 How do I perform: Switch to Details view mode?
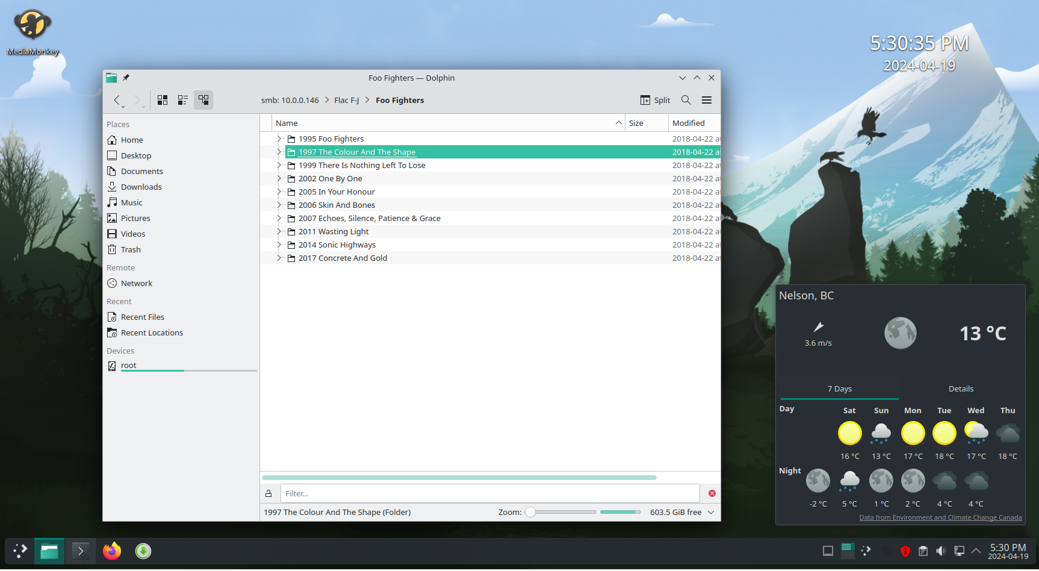pyautogui.click(x=203, y=100)
